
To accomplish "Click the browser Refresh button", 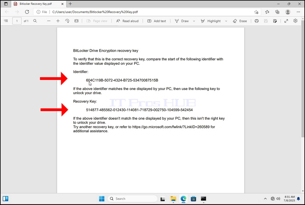I will pos(27,12).
